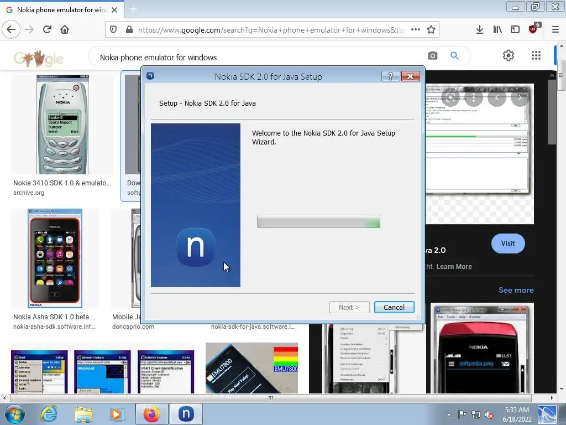Click the doncaprio.com source text
Image resolution: width=566 pixels, height=425 pixels.
[x=133, y=326]
